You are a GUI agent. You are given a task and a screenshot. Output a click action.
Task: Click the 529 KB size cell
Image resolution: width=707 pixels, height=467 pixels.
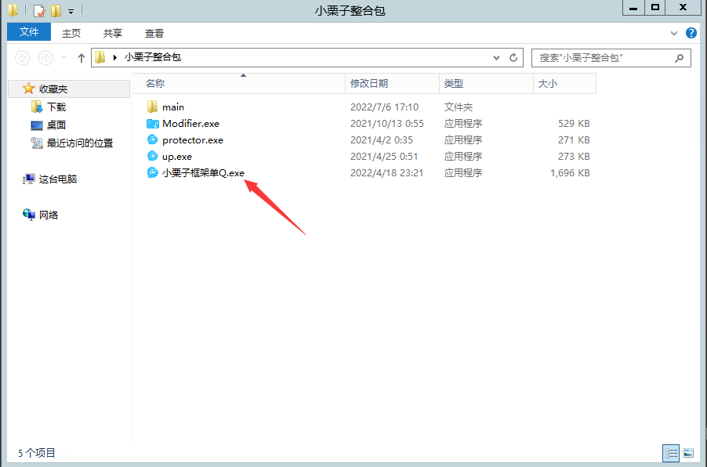[574, 124]
